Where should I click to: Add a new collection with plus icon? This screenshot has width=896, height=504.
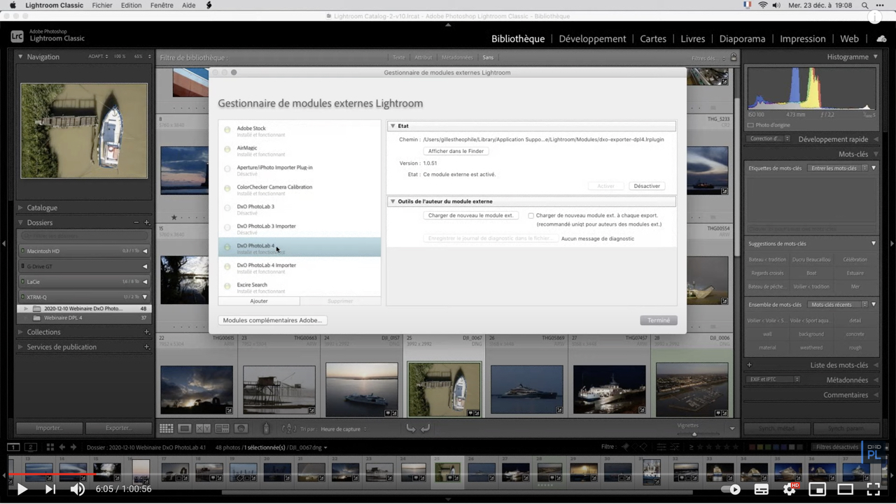click(x=147, y=332)
